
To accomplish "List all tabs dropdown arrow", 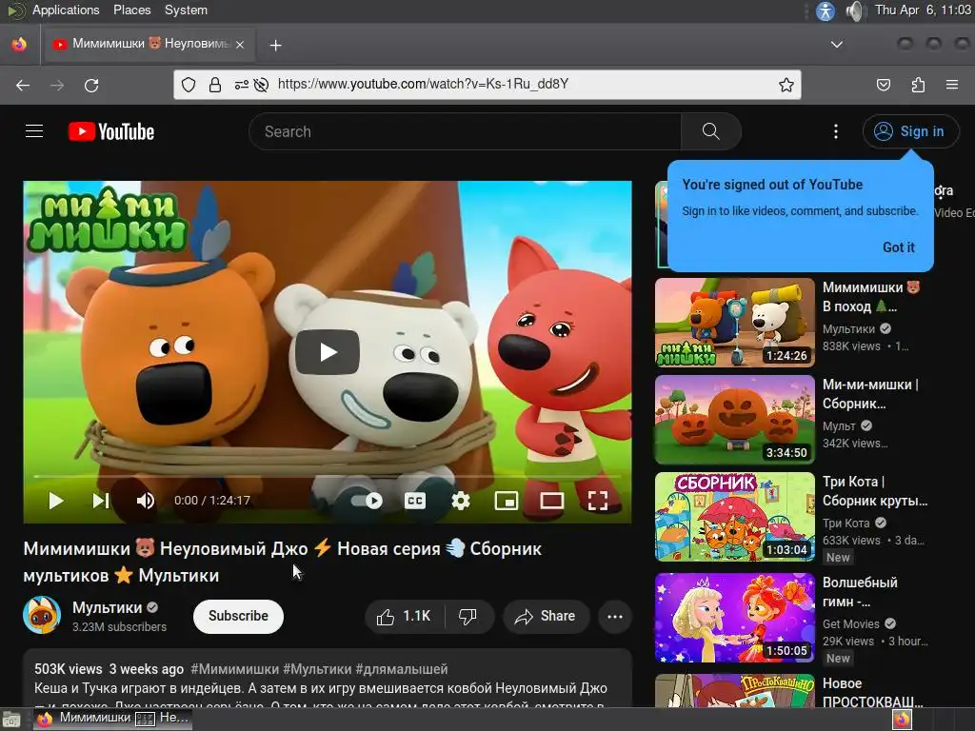I will [837, 45].
